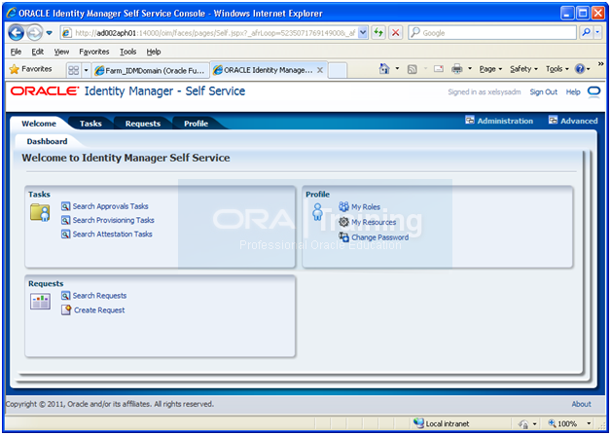Open the Help menu in menu bar
611x435 pixels.
[154, 52]
